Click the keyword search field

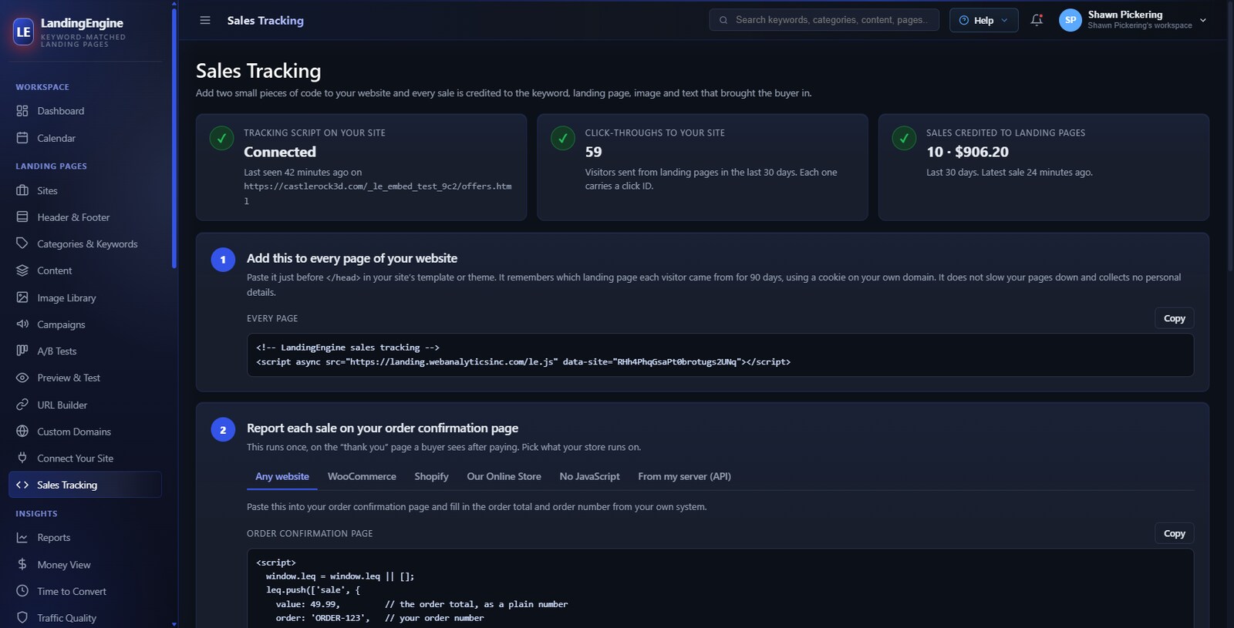click(824, 20)
